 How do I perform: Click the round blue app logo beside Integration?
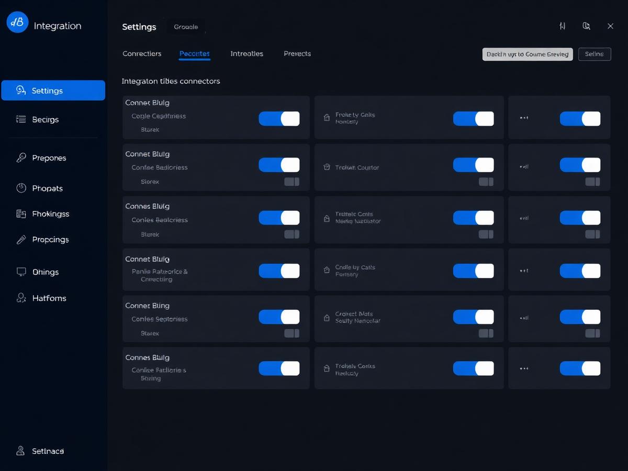[17, 22]
